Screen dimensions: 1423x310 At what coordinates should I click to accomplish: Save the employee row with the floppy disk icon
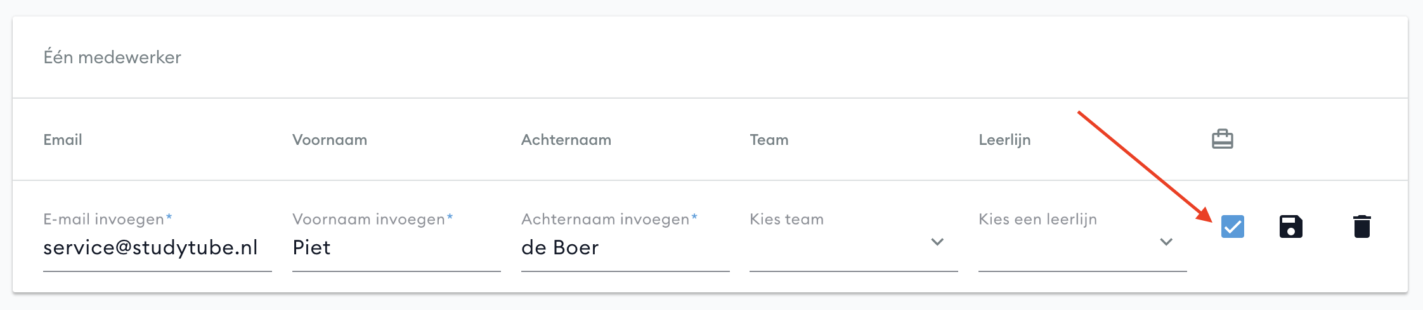1290,226
